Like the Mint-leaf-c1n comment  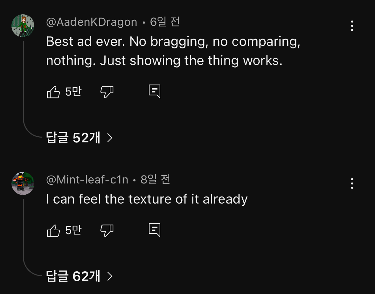53,230
